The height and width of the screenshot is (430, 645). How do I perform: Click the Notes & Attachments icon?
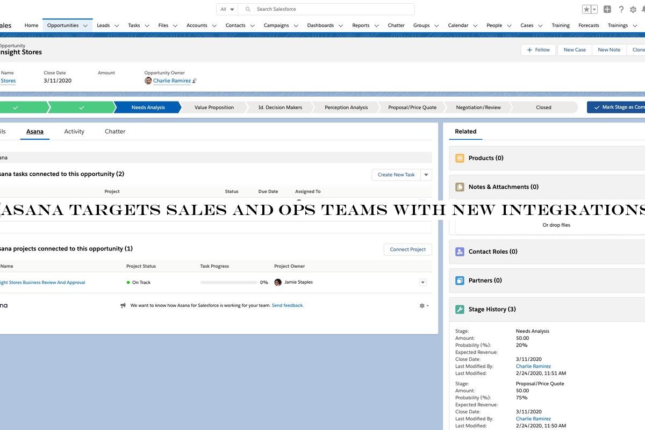(x=460, y=187)
